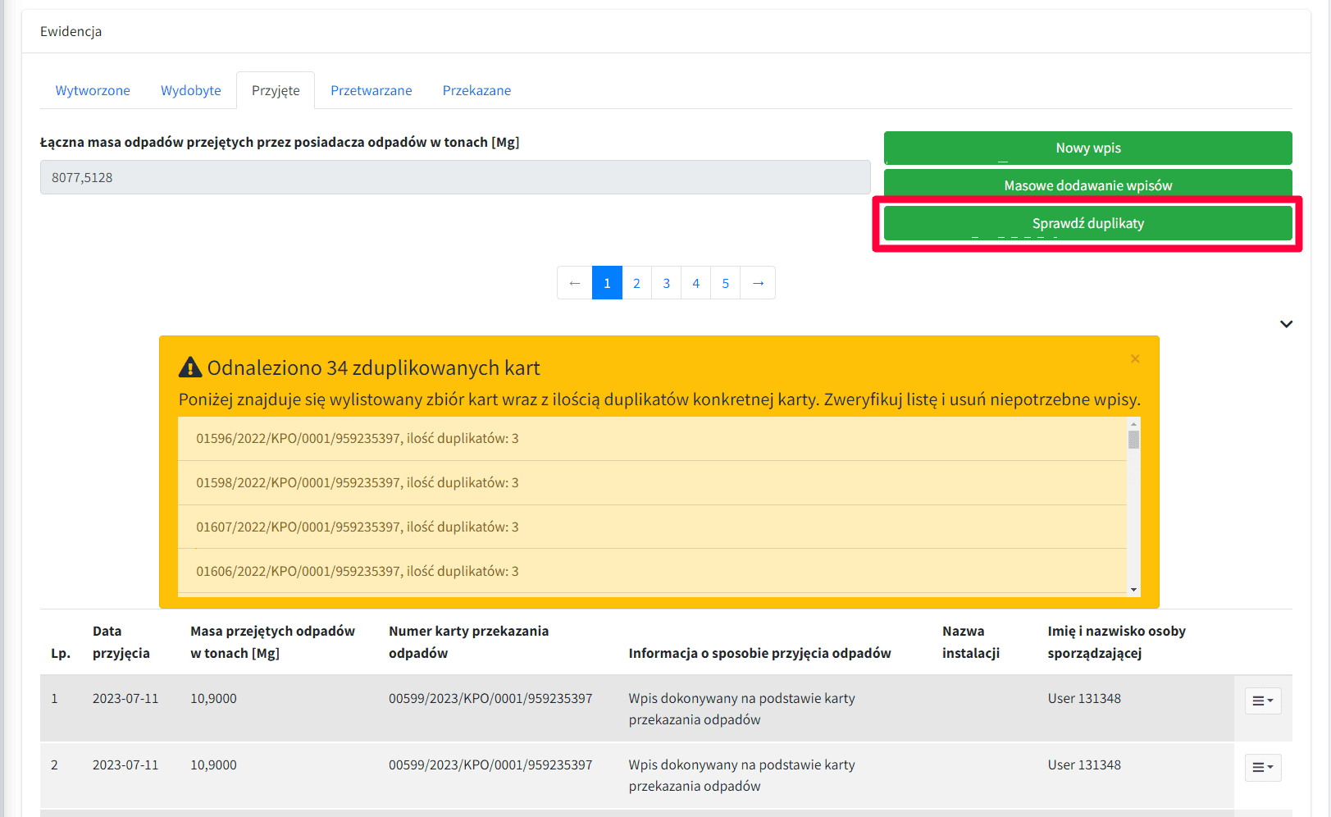Open the Wytworzone tab
This screenshot has width=1331, height=817.
pos(93,90)
